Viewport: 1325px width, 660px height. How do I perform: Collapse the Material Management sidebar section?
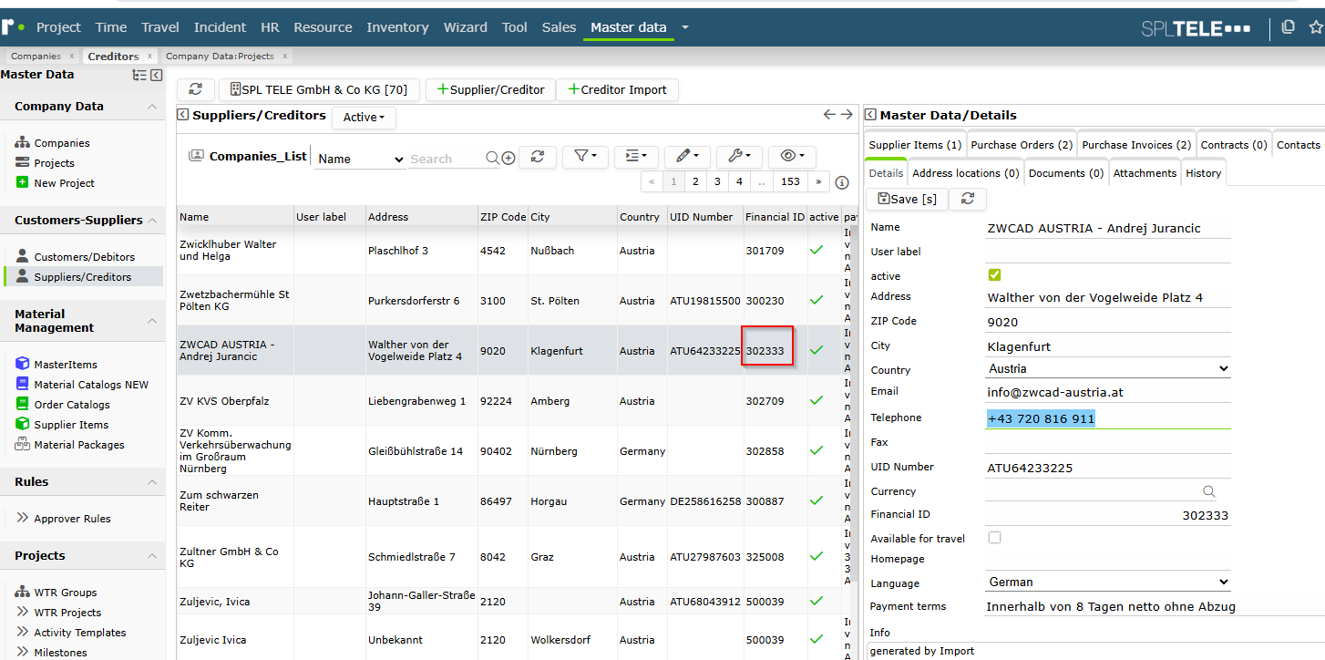(x=151, y=321)
